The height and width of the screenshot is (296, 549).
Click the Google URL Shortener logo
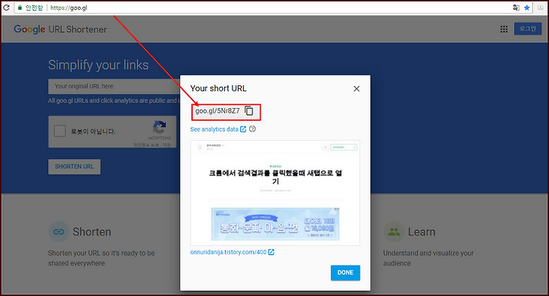pos(60,30)
